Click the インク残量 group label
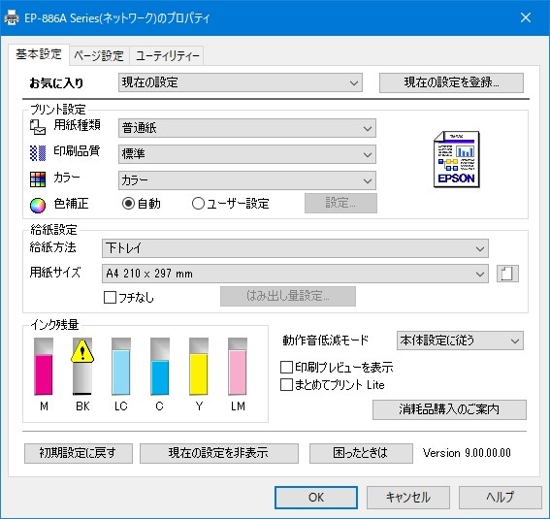The height and width of the screenshot is (519, 550). (54, 325)
